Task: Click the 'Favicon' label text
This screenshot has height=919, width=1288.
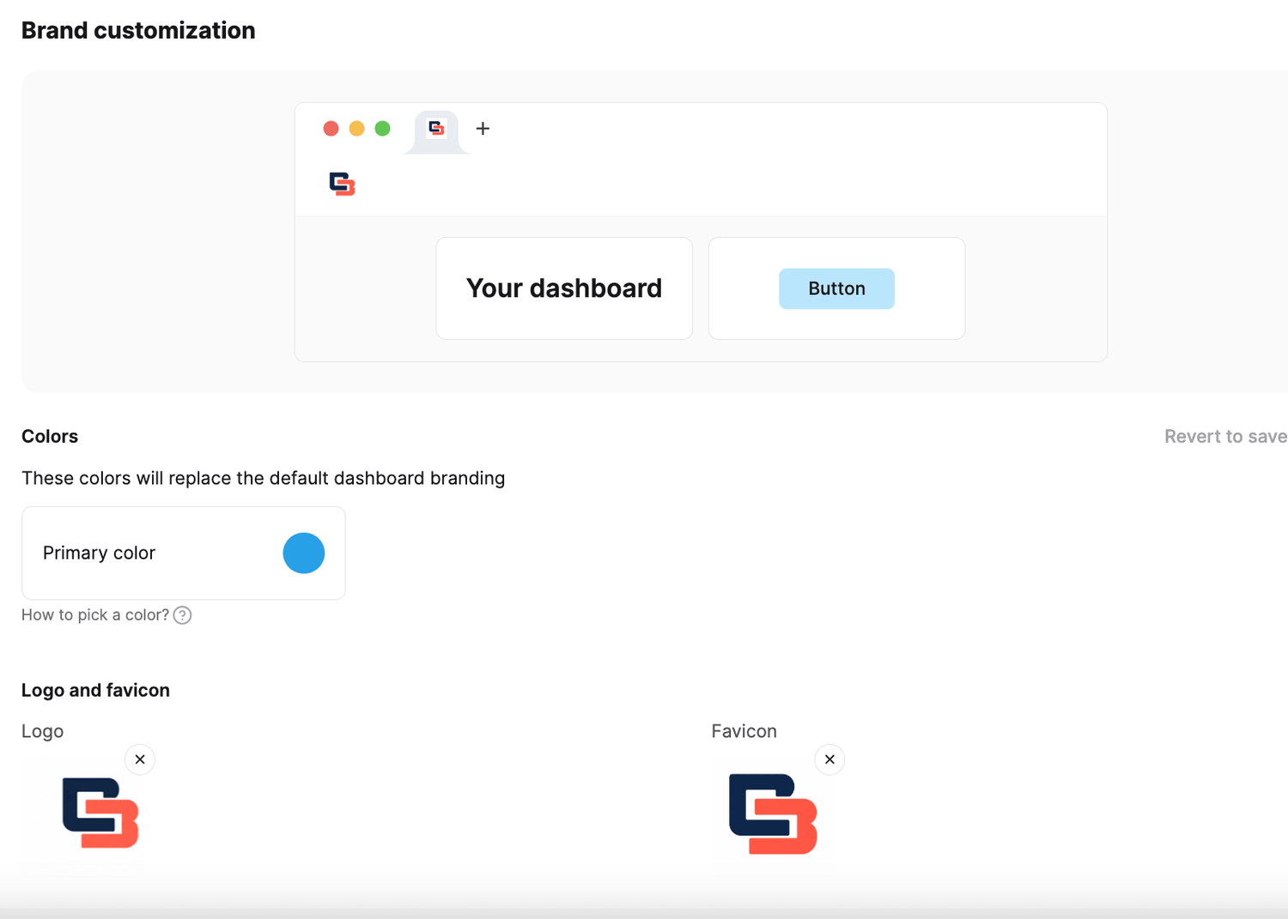Action: 744,732
